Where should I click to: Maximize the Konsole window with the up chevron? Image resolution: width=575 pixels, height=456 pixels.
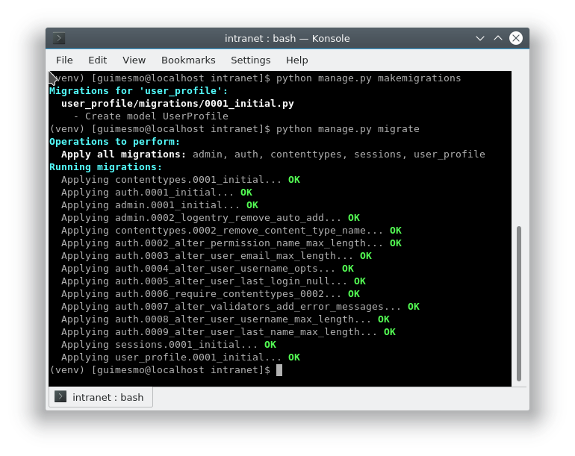pyautogui.click(x=497, y=38)
